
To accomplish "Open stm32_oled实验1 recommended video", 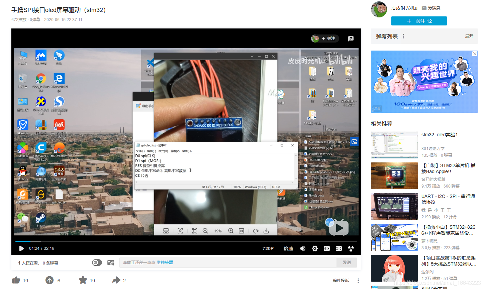I will [440, 135].
